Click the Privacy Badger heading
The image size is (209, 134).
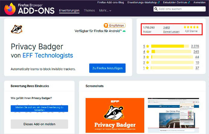[x=37, y=47]
